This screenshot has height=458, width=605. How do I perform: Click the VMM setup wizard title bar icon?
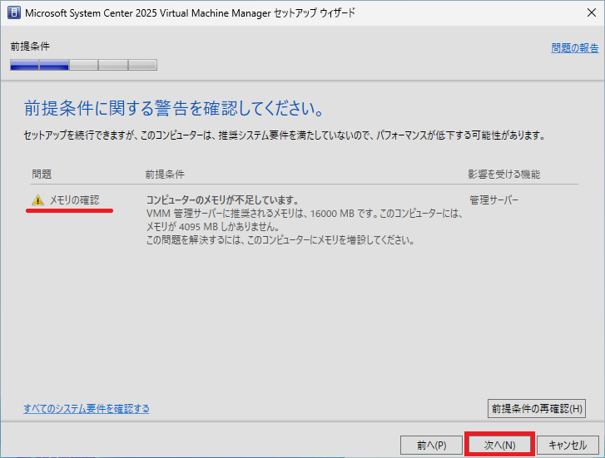click(14, 12)
